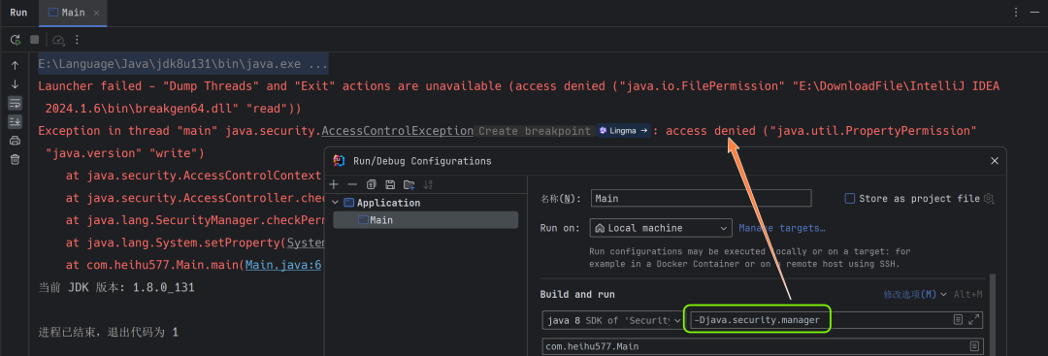Image resolution: width=1048 pixels, height=356 pixels.
Task: Add new run configuration with plus icon
Action: point(334,184)
